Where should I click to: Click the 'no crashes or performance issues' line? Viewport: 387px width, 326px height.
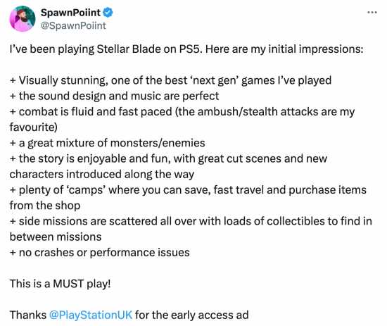(x=100, y=253)
